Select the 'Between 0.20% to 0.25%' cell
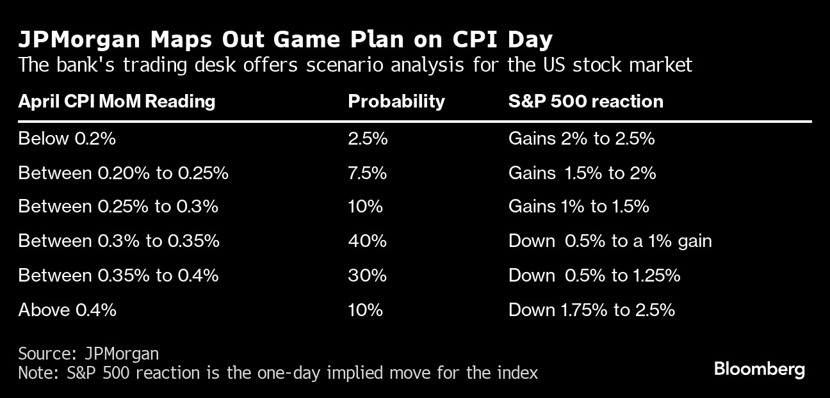Viewport: 830px width, 398px height. [123, 173]
